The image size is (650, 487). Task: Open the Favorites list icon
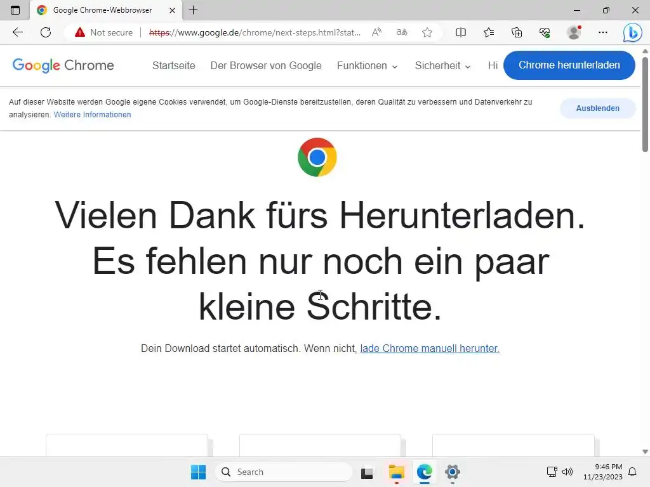click(x=489, y=32)
